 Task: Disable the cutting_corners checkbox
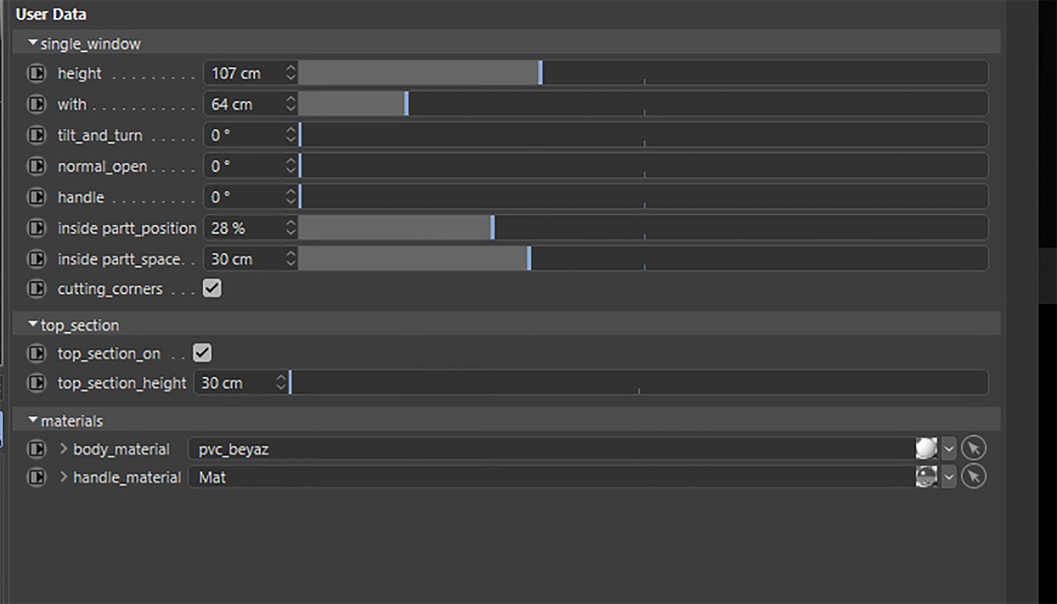tap(212, 288)
